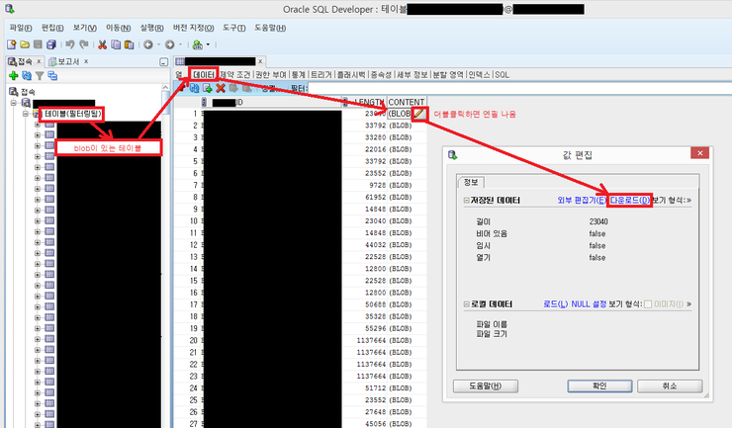Toggle the 이미지 view format checkbox
The width and height of the screenshot is (732, 428).
tap(648, 304)
